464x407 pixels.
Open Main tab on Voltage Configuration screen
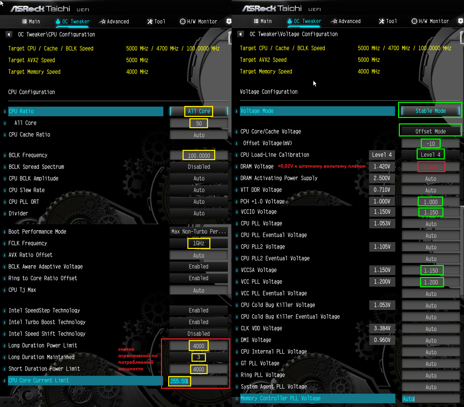click(x=263, y=21)
